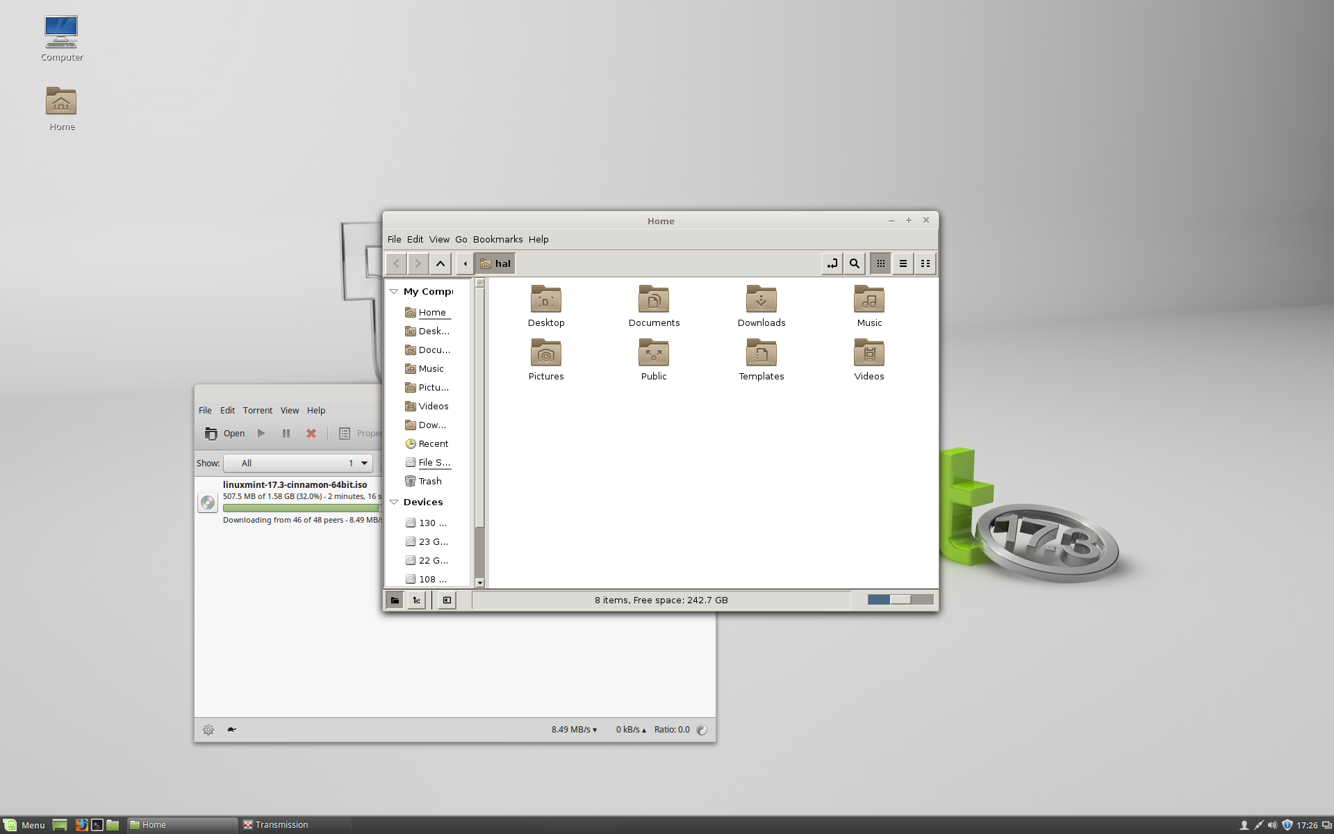This screenshot has width=1334, height=834.
Task: Open Computer desktop icon
Action: click(62, 39)
